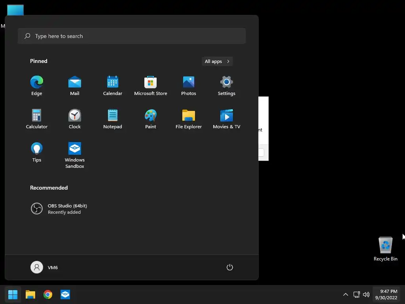The width and height of the screenshot is (405, 304).
Task: Open the Calculator app
Action: pyautogui.click(x=37, y=119)
